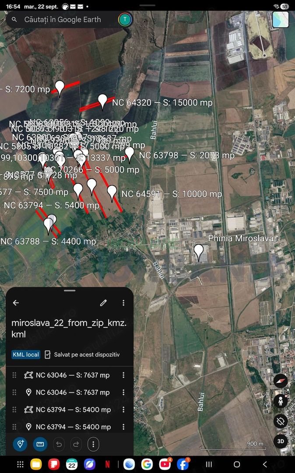This screenshot has height=473, width=295.
Task: Tap the Phinia Miroslava map label
Action: click(241, 238)
